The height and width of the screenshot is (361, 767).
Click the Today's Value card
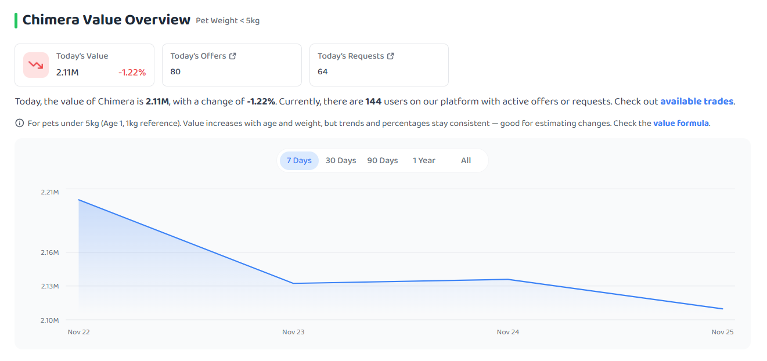tap(84, 65)
